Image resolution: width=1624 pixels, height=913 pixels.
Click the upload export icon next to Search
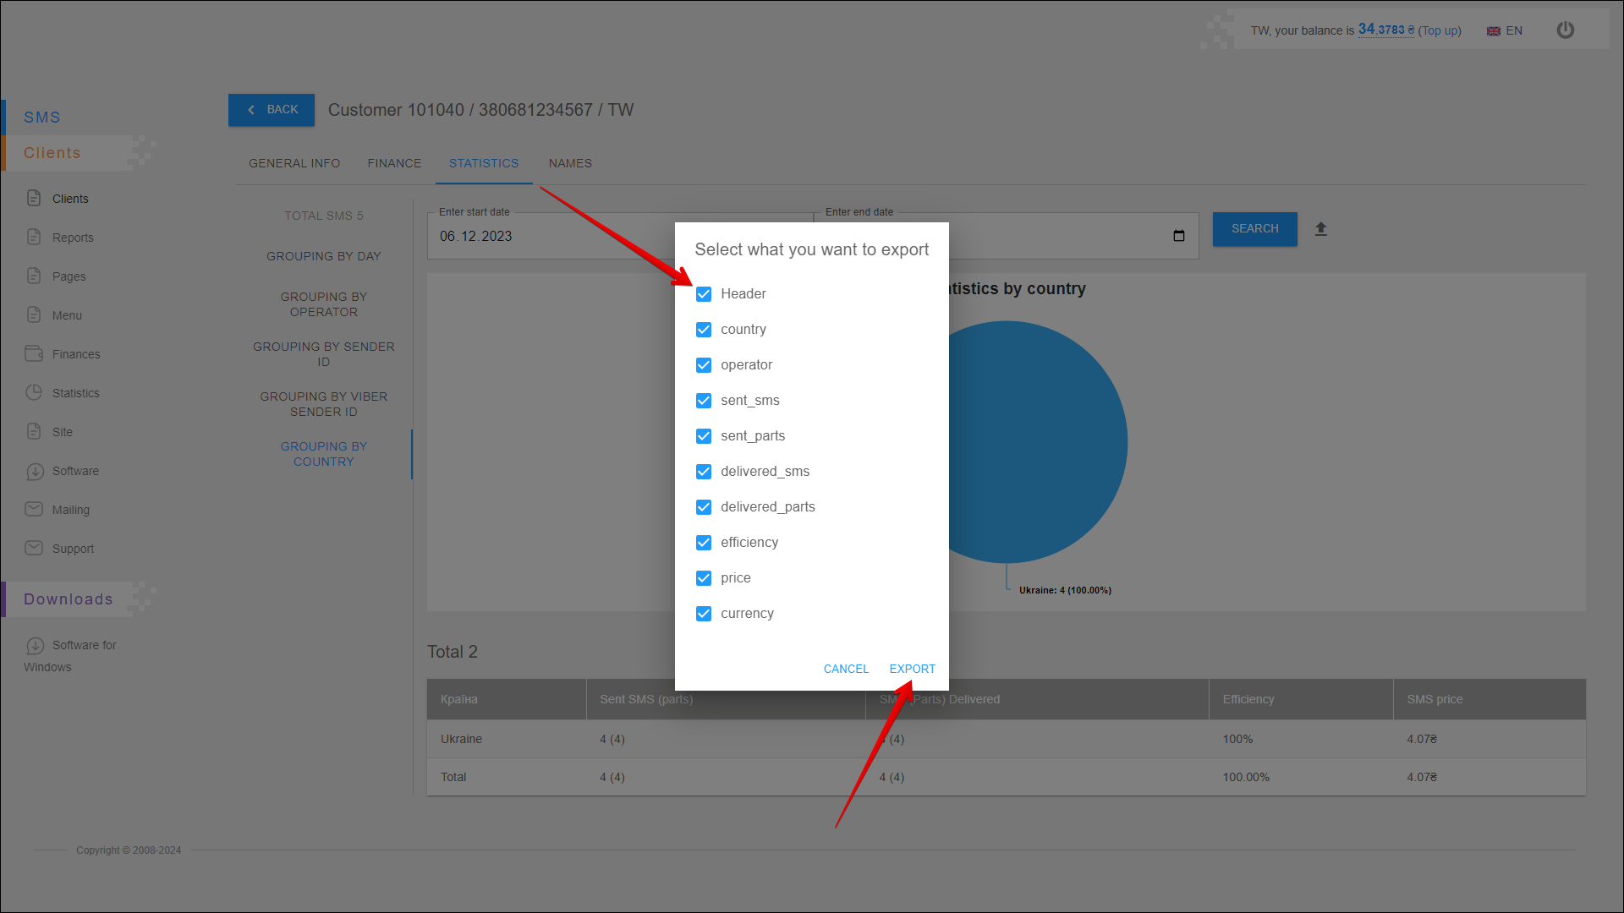[x=1320, y=229]
